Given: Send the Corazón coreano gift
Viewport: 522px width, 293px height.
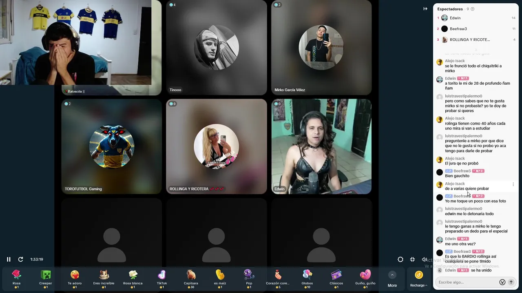Looking at the screenshot, I should [x=278, y=279].
